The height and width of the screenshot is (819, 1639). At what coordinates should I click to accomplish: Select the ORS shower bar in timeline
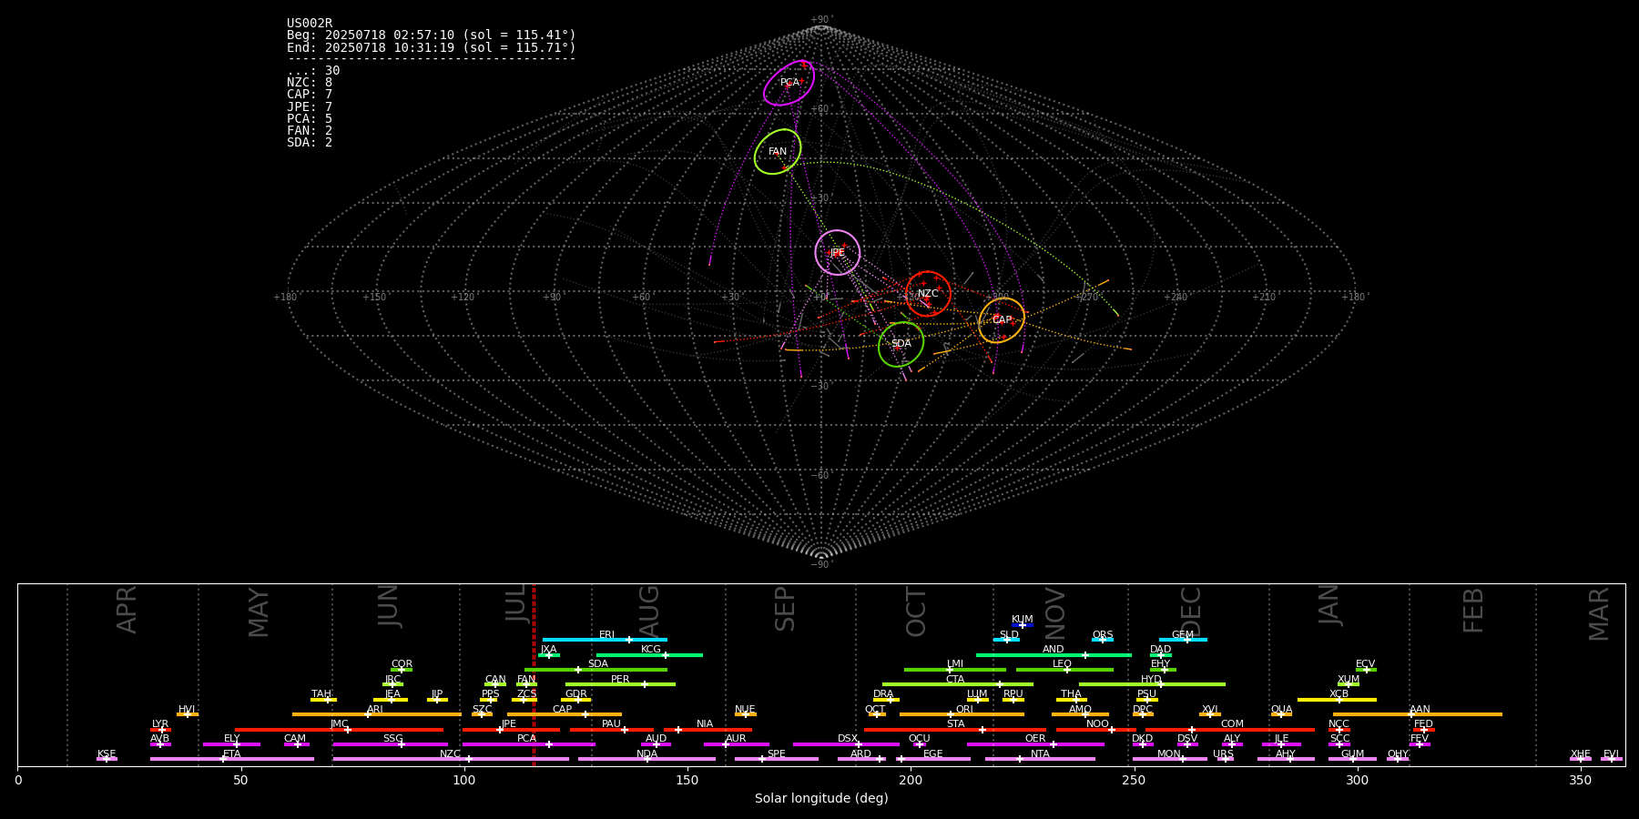[1103, 640]
